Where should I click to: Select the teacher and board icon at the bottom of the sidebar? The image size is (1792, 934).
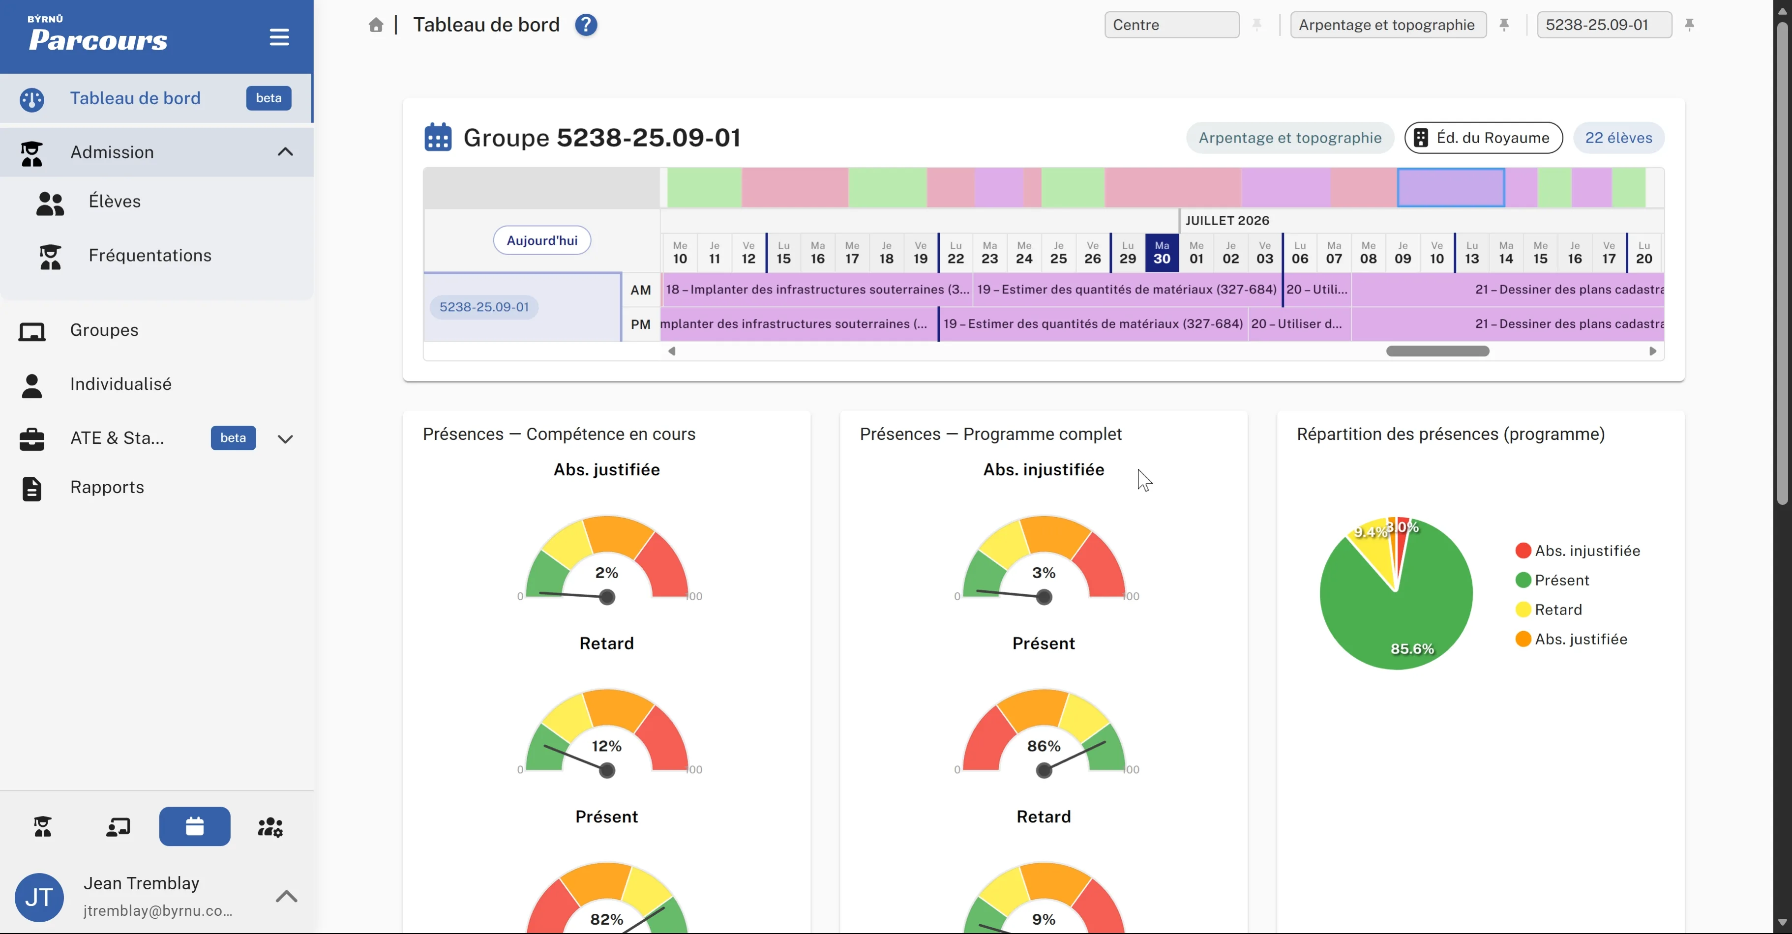coord(118,826)
